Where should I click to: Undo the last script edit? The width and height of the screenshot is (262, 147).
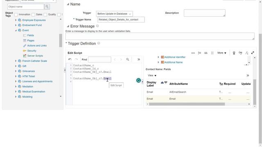pos(70,59)
